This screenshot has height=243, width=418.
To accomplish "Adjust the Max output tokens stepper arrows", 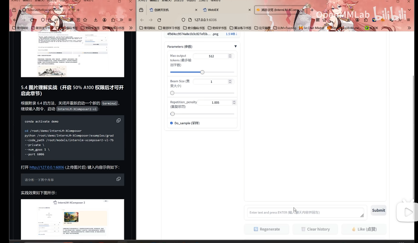I will (230, 56).
